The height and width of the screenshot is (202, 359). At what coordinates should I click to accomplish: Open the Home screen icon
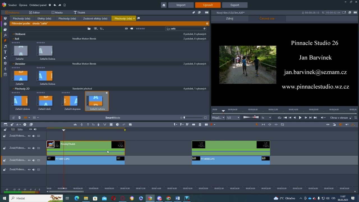coord(164,5)
